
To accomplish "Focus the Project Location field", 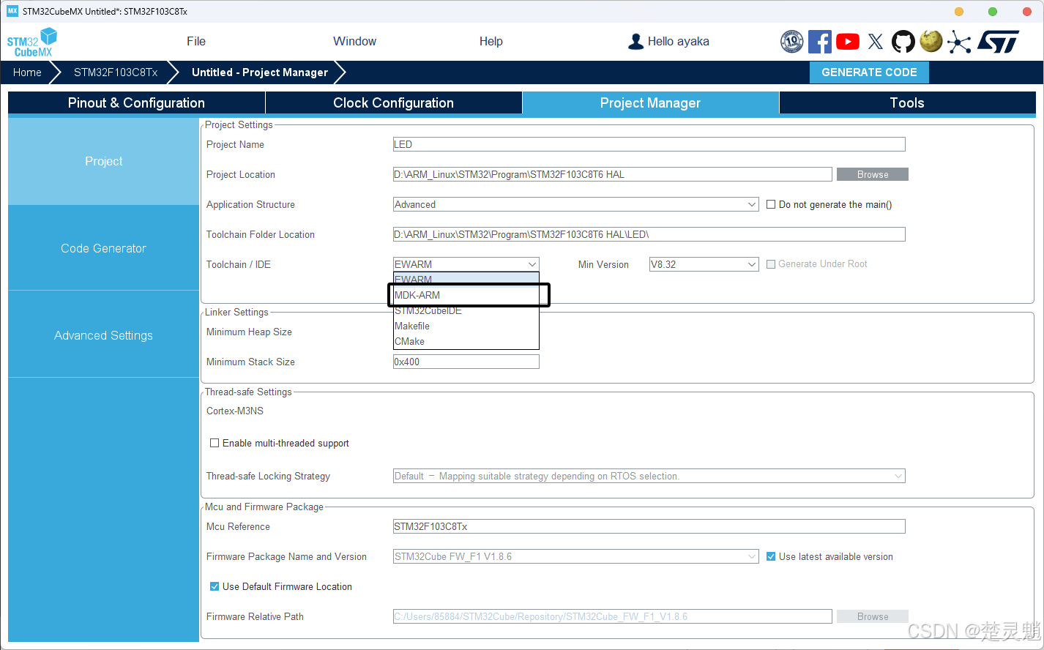I will point(613,174).
